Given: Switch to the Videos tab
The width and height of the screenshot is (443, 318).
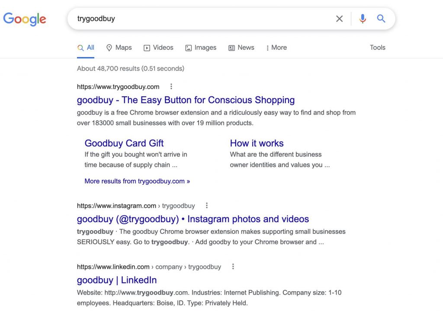Looking at the screenshot, I should click(x=158, y=48).
